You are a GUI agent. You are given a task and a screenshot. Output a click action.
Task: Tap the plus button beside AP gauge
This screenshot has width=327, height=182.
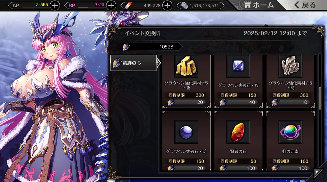(x=55, y=5)
